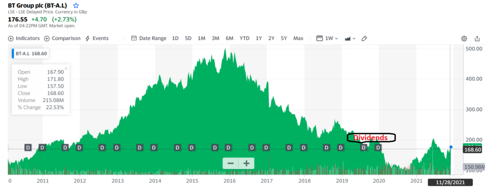The height and width of the screenshot is (191, 487).
Task: Click the share chart icon
Action: click(x=477, y=38)
